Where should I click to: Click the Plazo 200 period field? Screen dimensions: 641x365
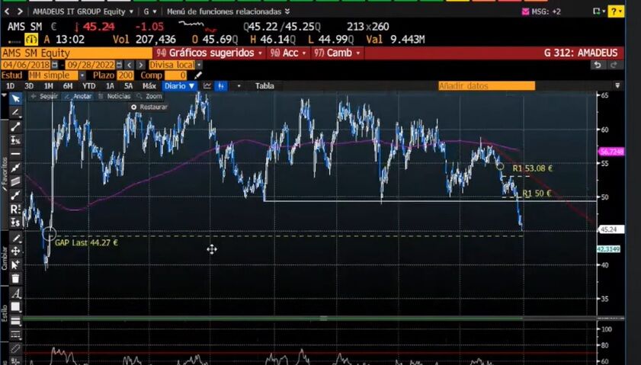click(x=125, y=75)
